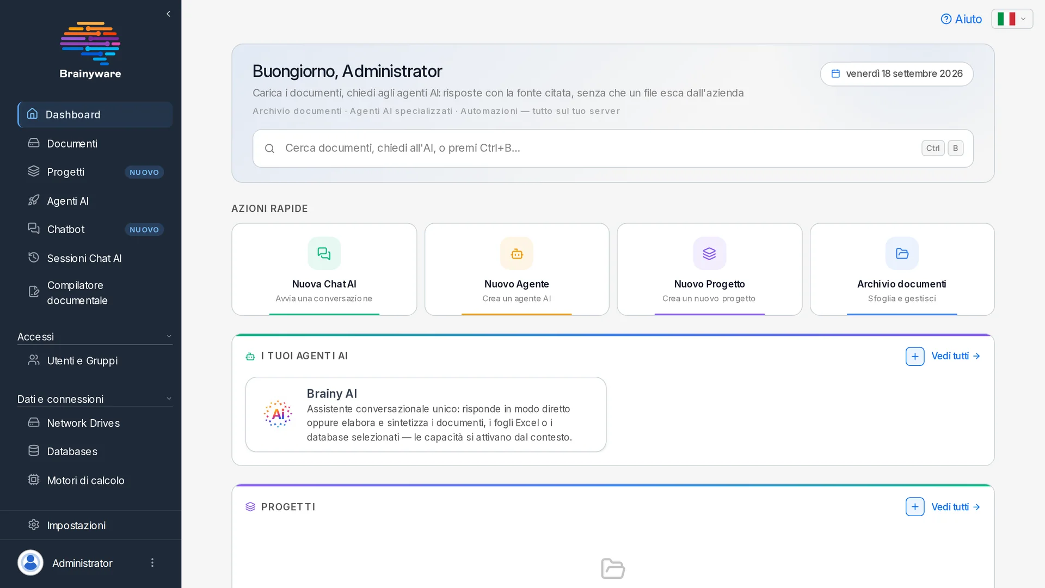
Task: Click the Brainyware logo
Action: point(90,50)
